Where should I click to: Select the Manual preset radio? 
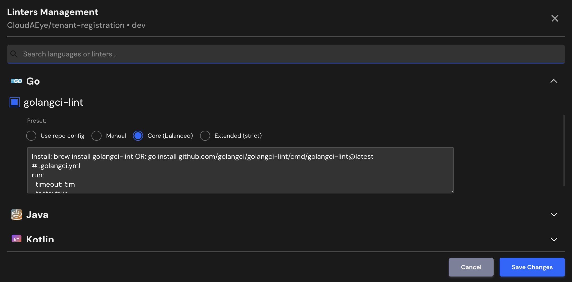[97, 136]
